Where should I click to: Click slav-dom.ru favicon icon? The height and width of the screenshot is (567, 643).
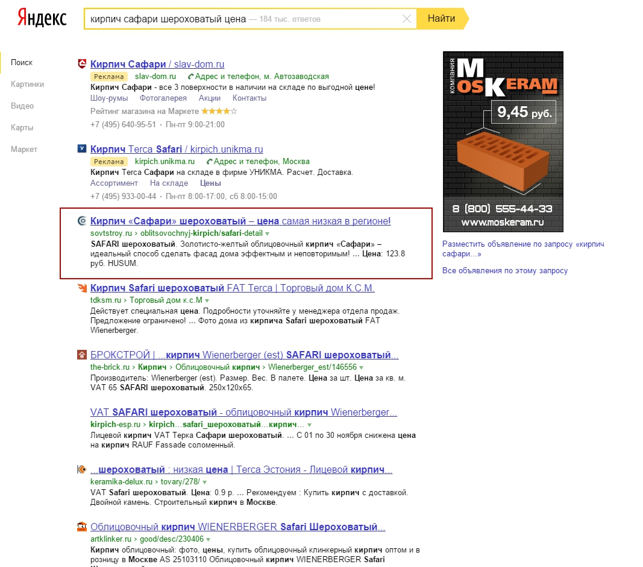tap(82, 64)
